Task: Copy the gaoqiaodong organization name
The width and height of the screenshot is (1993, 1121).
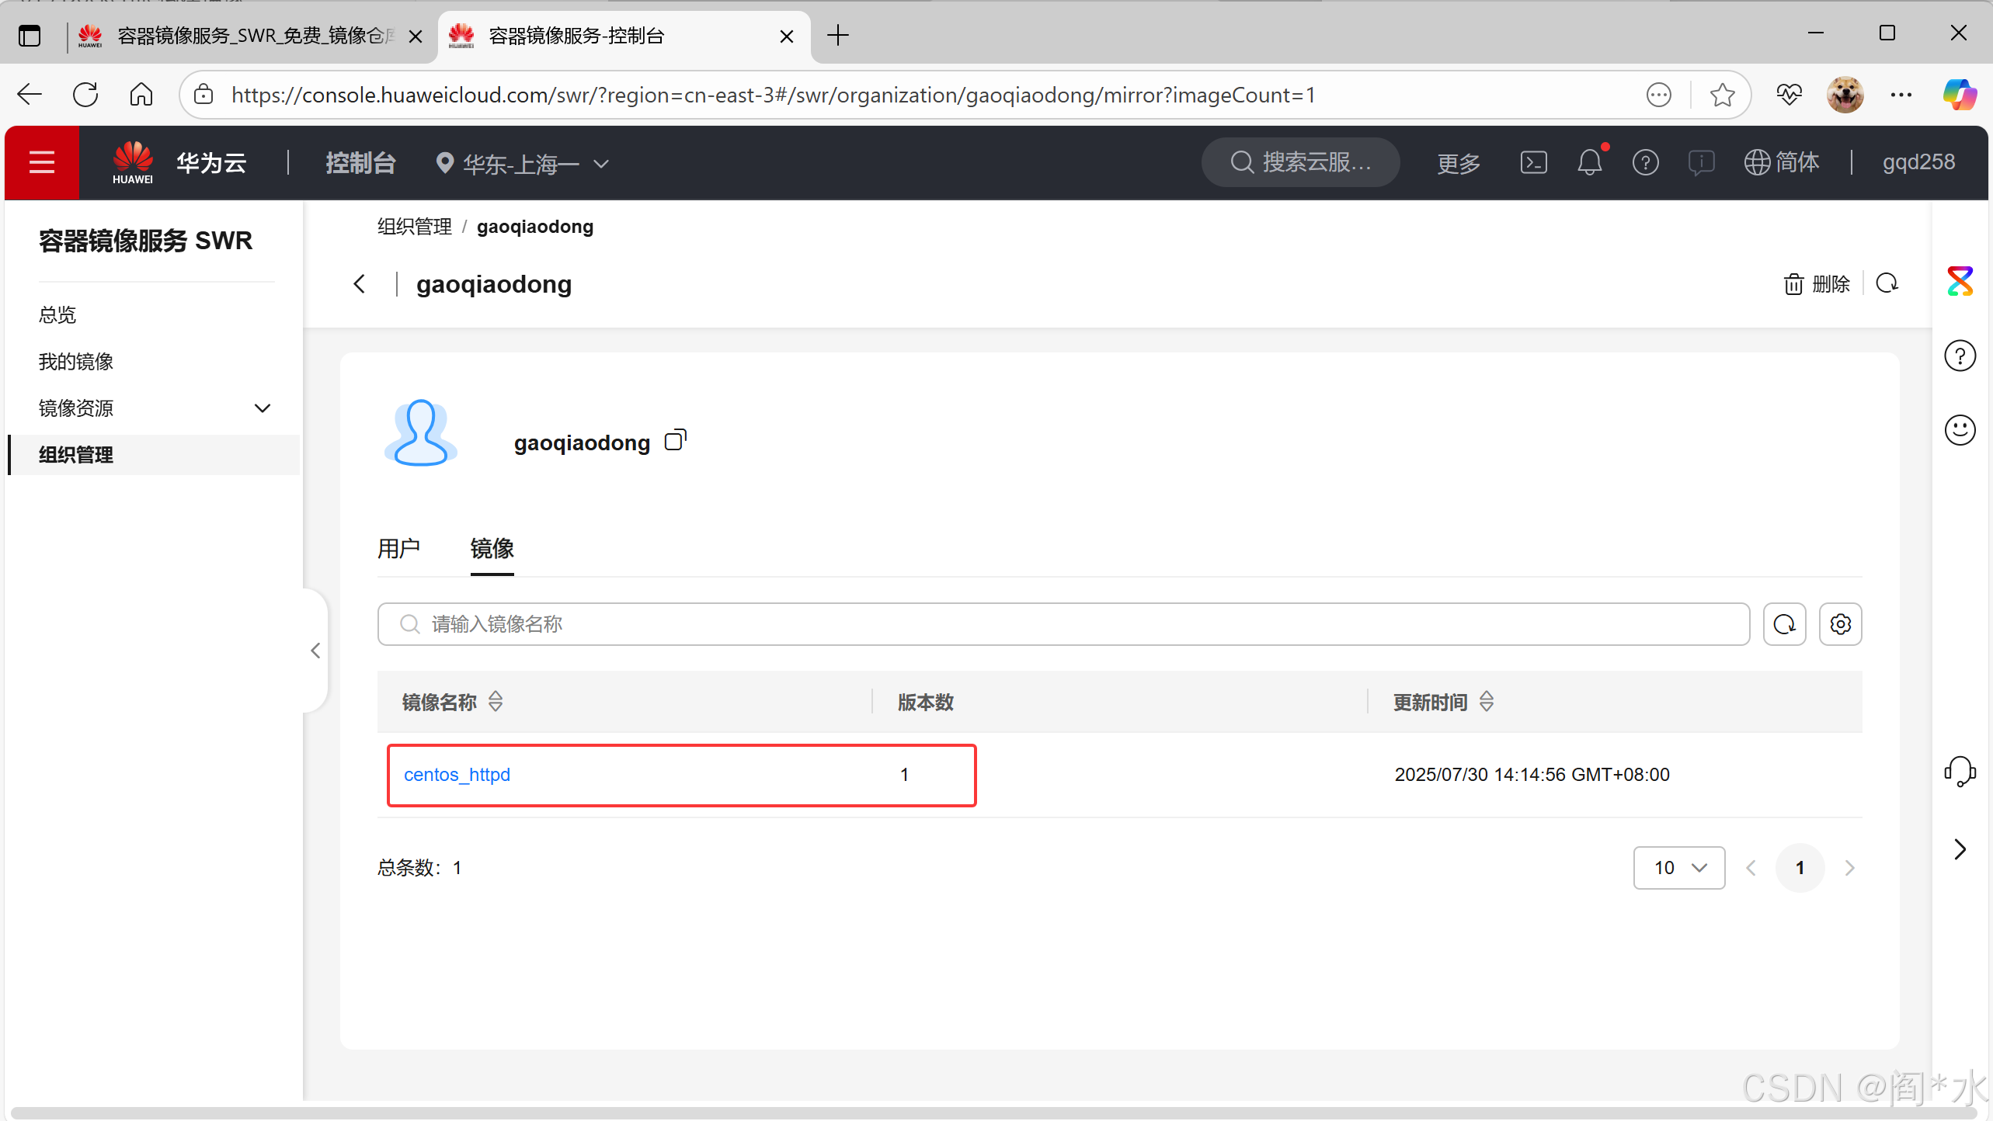Action: point(675,441)
